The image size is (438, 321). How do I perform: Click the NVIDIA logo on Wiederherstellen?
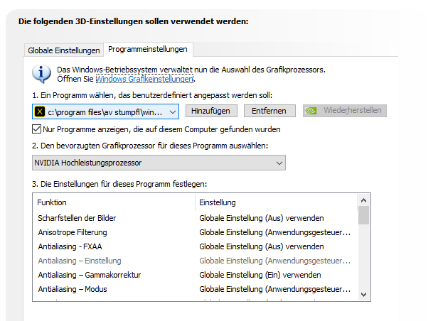coord(311,111)
